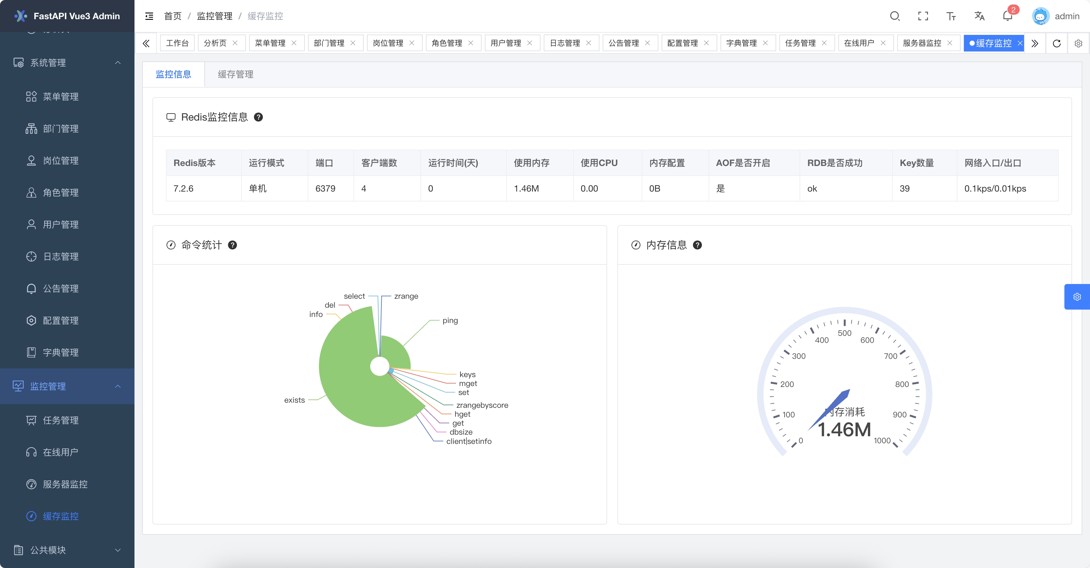
Task: Click the memory gauge 1.46M reading
Action: click(x=844, y=430)
